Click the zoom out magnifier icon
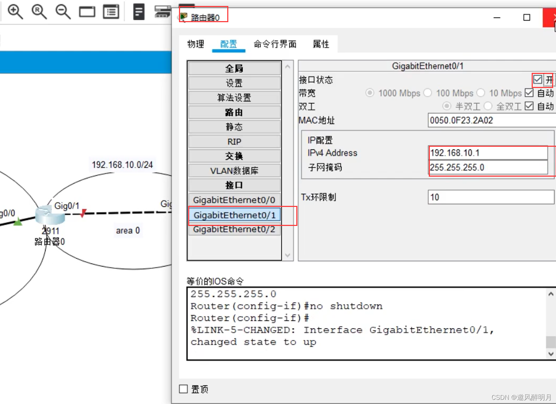 (x=63, y=12)
